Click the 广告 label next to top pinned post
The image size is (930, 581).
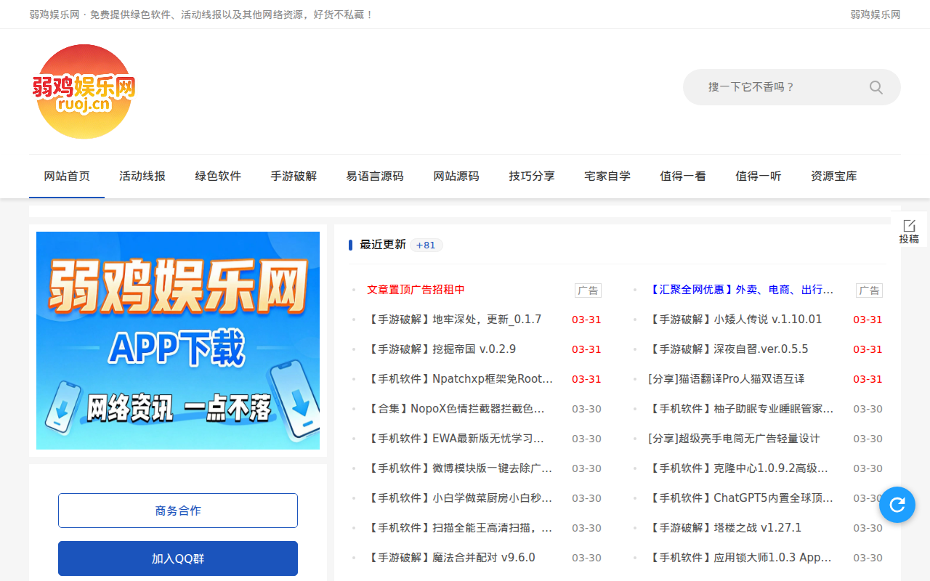588,290
